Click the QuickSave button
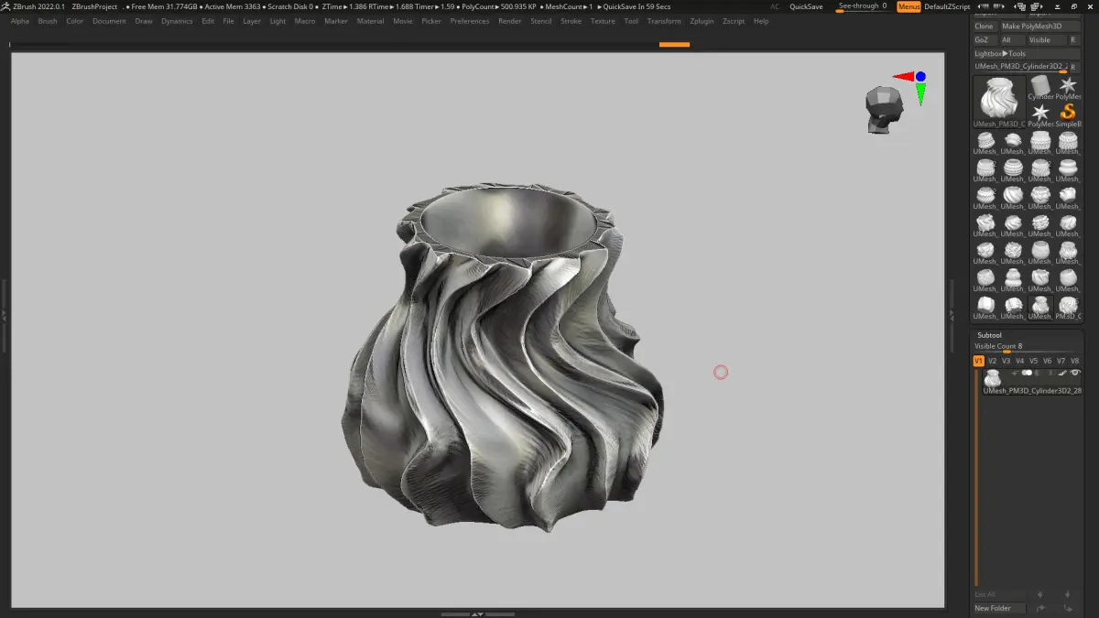Viewport: 1099px width, 618px height. pyautogui.click(x=806, y=6)
